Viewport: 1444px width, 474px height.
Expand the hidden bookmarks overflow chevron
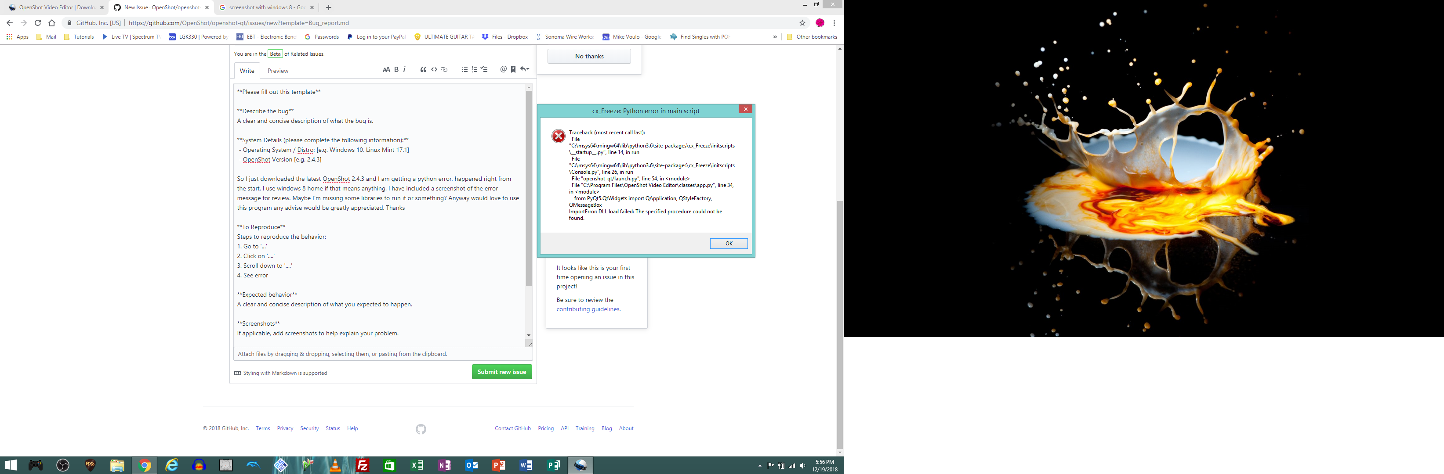point(775,36)
